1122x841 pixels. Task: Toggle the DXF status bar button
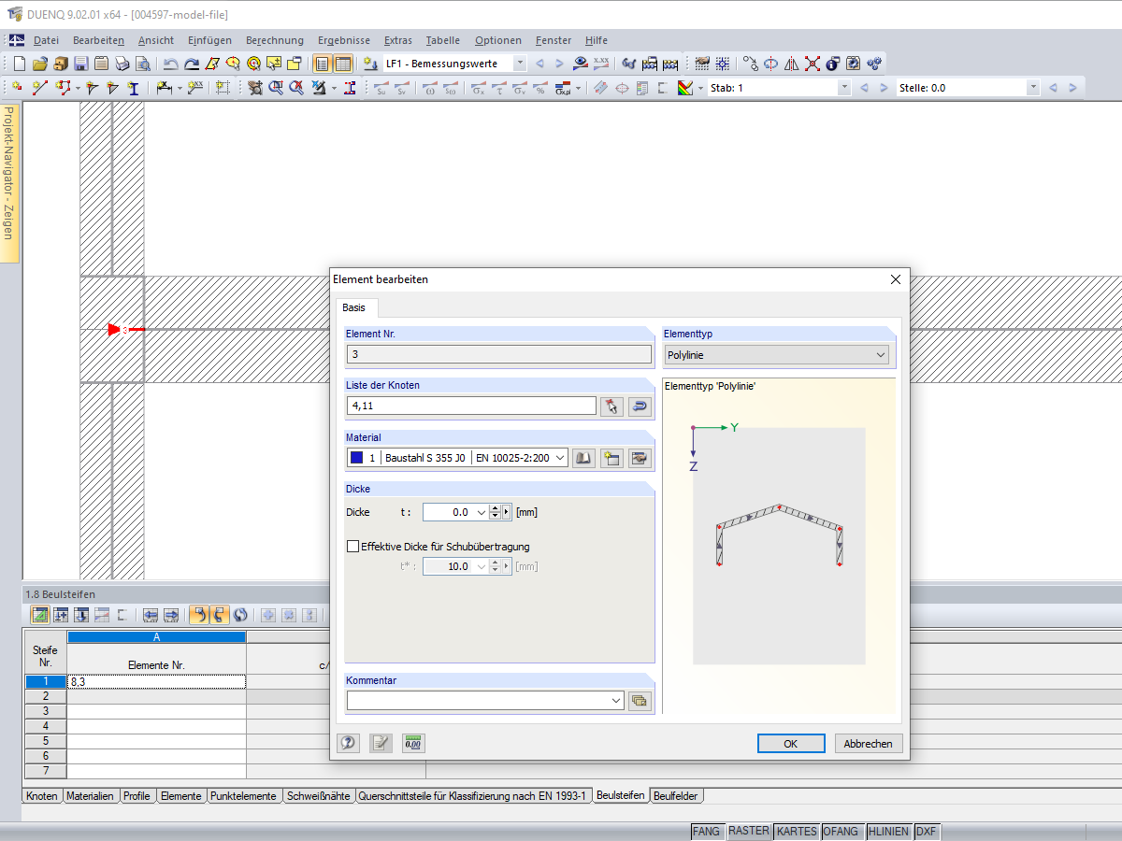coord(926,831)
